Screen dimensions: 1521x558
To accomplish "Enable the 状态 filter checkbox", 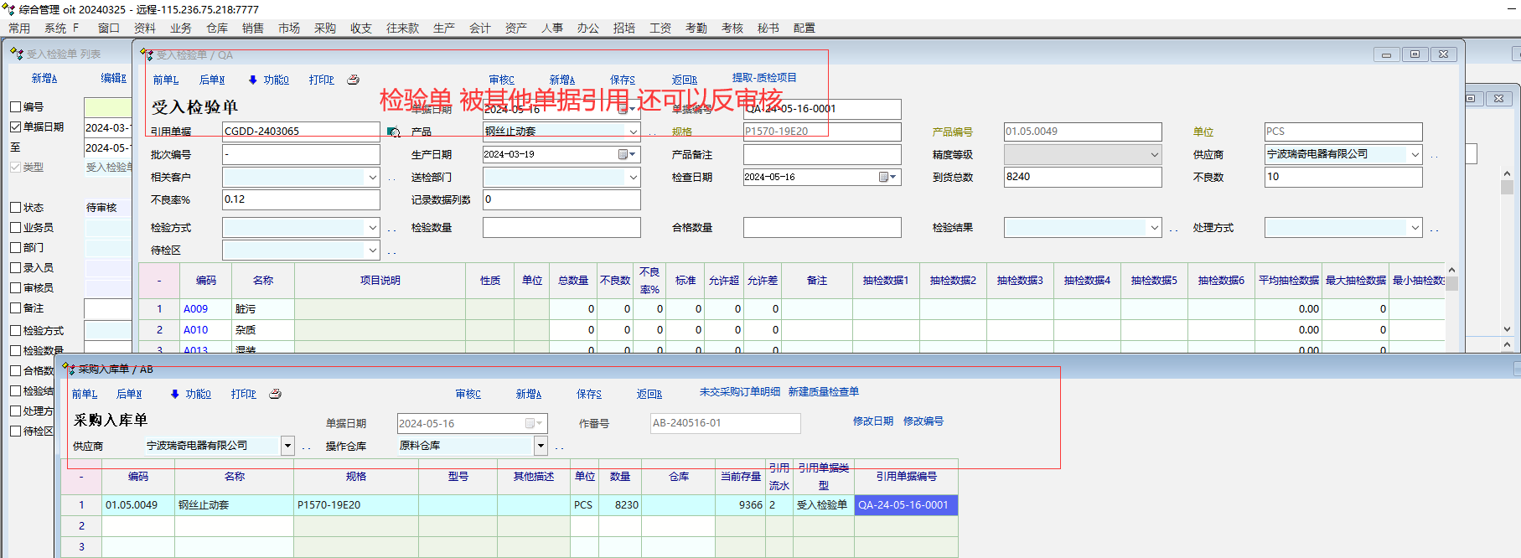I will coord(16,208).
